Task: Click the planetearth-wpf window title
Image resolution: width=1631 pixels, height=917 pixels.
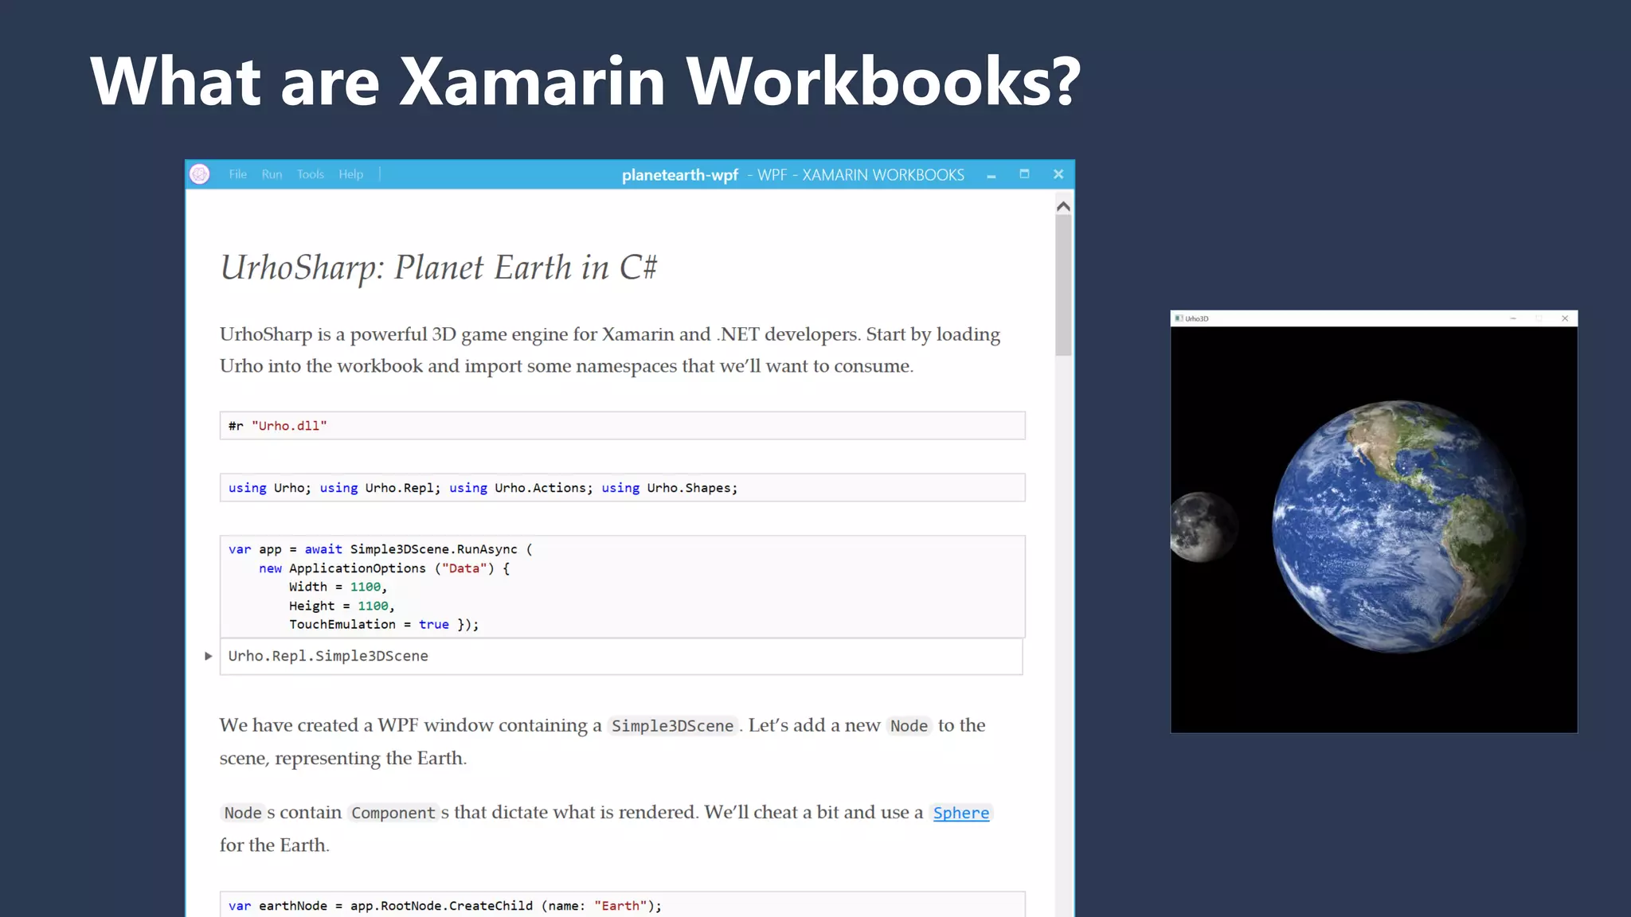Action: [x=680, y=175]
